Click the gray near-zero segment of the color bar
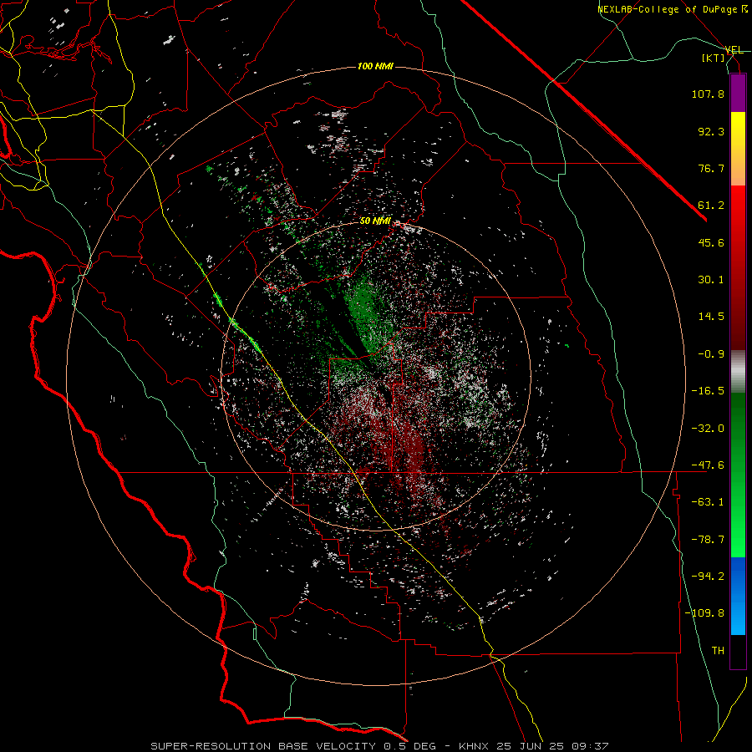The height and width of the screenshot is (752, 752). coord(738,371)
